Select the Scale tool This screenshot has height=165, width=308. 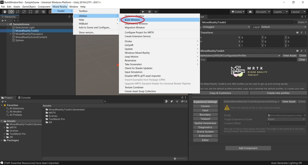click(24, 12)
